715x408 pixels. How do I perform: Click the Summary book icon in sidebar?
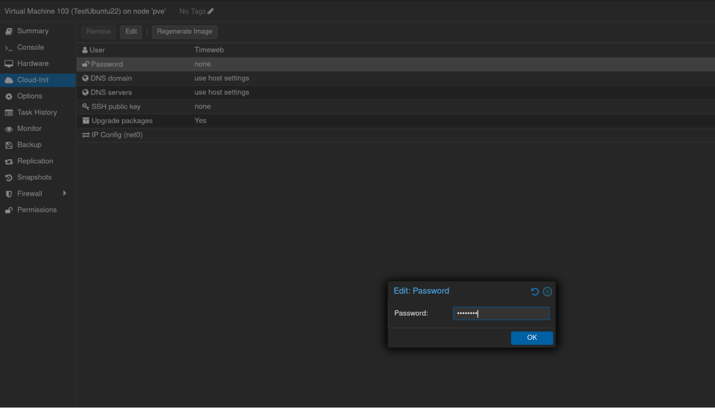click(9, 31)
